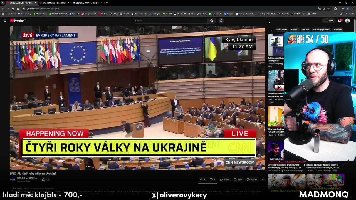Screen dimensions: 356x200
Task: Open the Chrome three-dot menu
Action: click(353, 9)
